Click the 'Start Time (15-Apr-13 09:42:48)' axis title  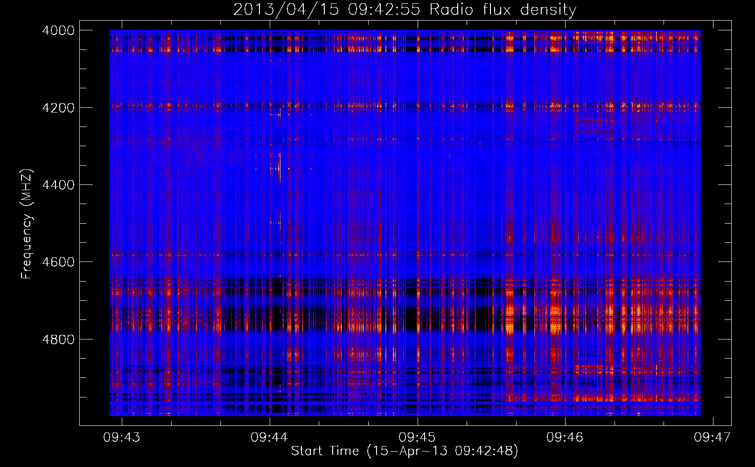405,451
